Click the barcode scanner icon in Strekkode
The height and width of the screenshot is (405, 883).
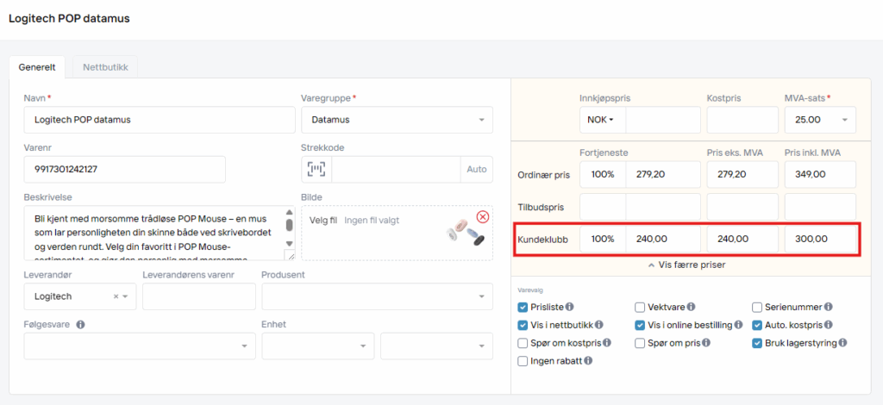pos(316,169)
